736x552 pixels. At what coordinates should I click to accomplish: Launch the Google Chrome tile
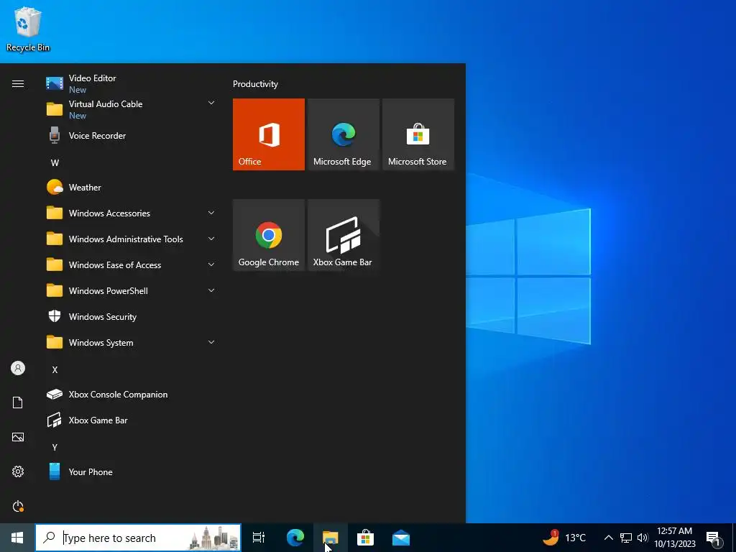coord(269,235)
